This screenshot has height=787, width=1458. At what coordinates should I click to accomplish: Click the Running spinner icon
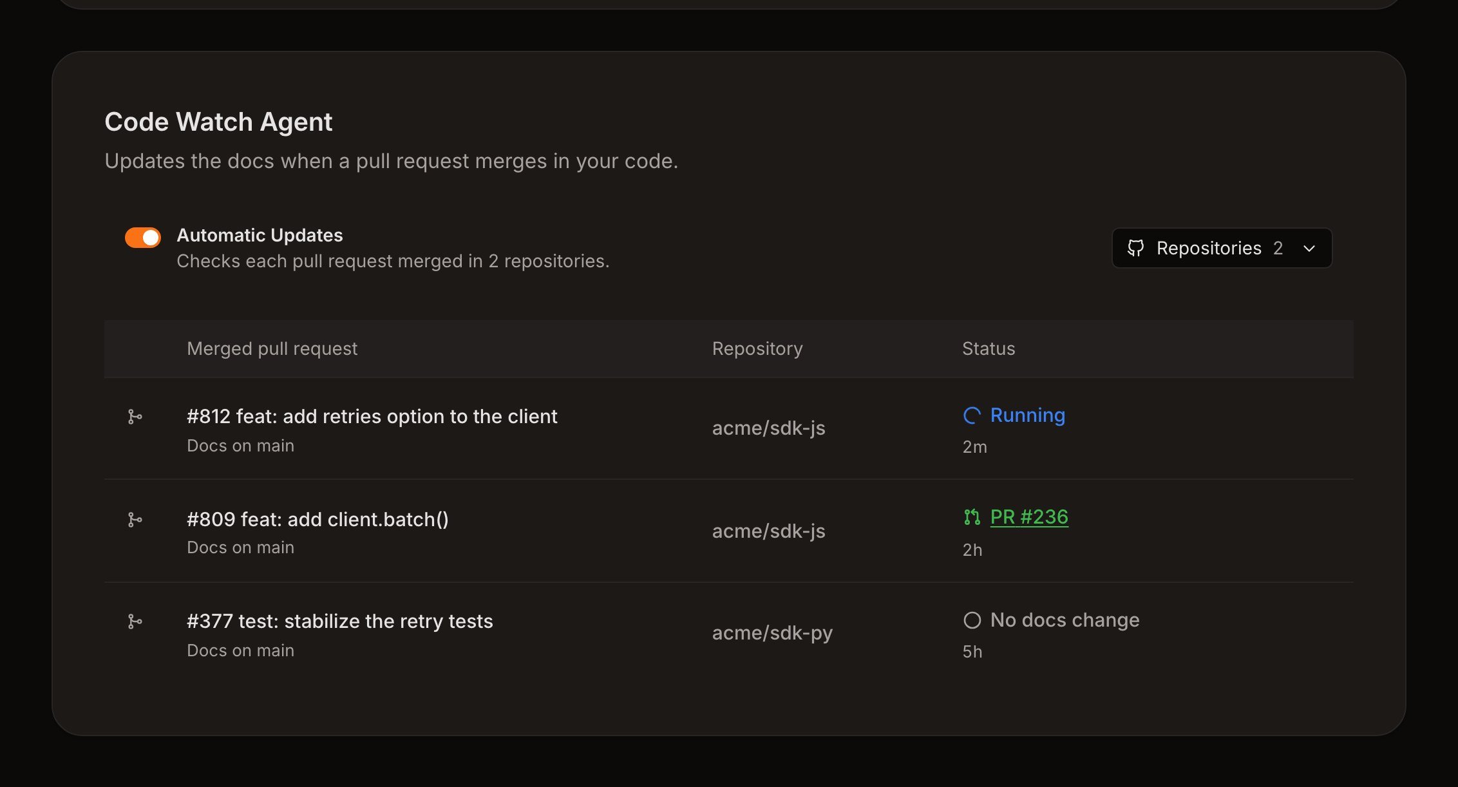[x=972, y=415]
